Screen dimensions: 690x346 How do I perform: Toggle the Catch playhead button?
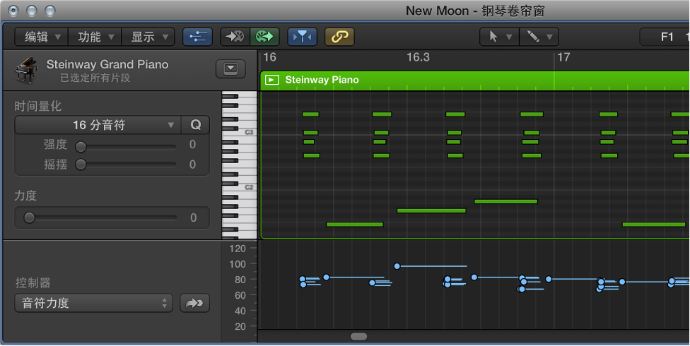303,37
